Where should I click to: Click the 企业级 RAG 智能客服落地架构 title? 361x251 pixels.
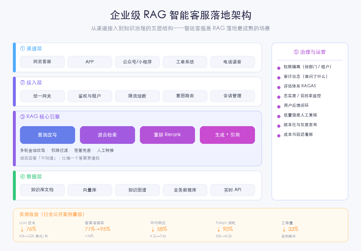pos(181,15)
